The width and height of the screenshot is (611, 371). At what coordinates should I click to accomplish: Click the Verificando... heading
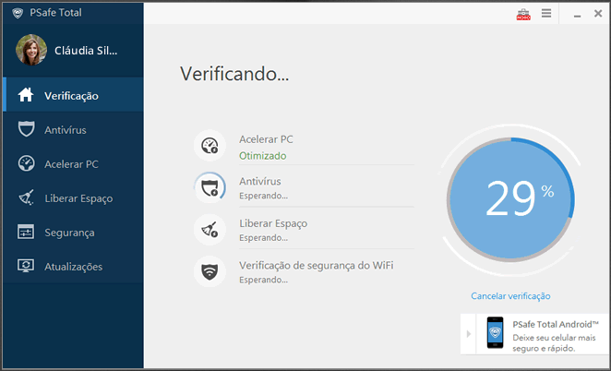234,74
